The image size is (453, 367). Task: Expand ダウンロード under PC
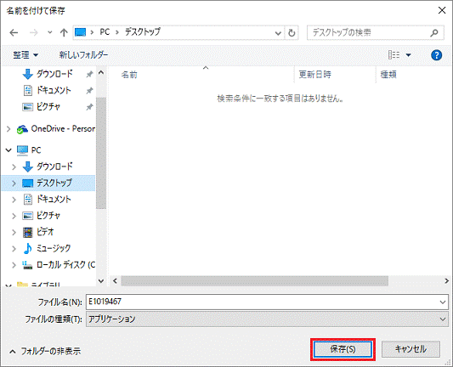[x=14, y=167]
